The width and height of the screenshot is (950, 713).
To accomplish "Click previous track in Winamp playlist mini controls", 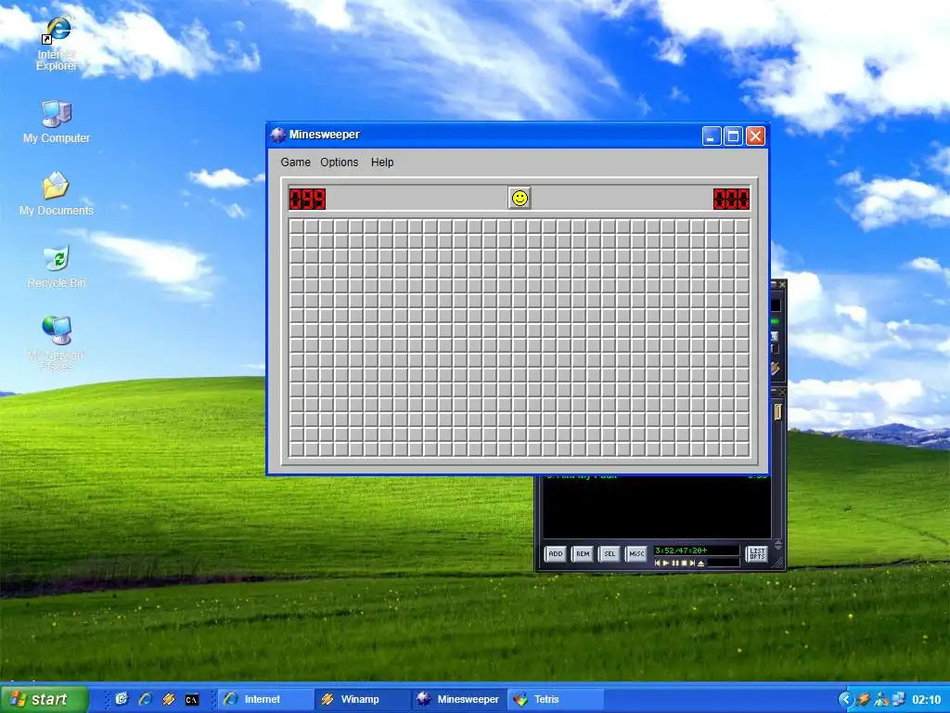I will pyautogui.click(x=658, y=564).
